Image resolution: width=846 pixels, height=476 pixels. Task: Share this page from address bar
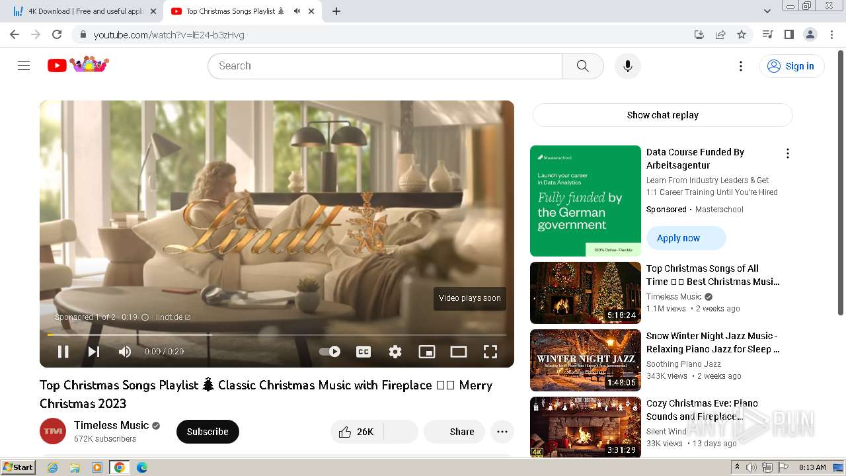coord(720,34)
